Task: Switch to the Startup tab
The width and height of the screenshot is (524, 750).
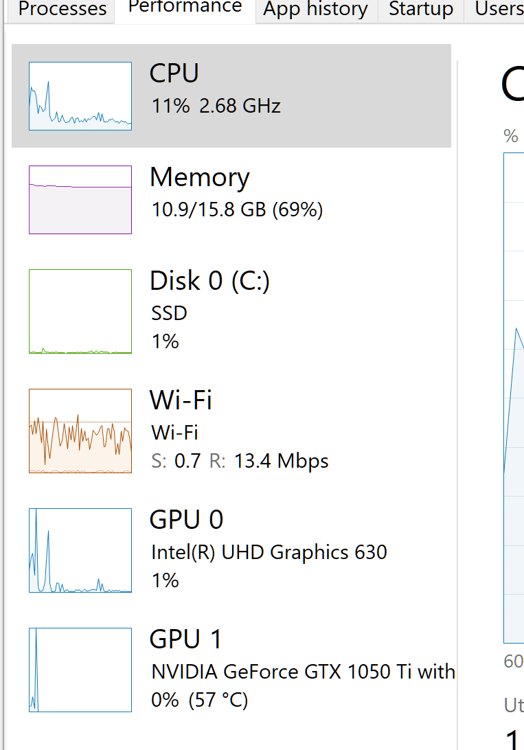Action: point(420,9)
